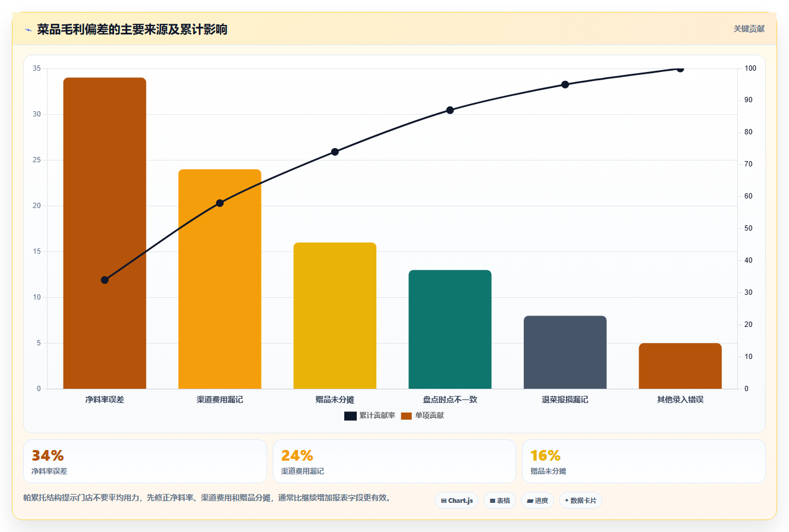Click the 关键贡献 label in the header
The width and height of the screenshot is (789, 532).
click(x=749, y=29)
